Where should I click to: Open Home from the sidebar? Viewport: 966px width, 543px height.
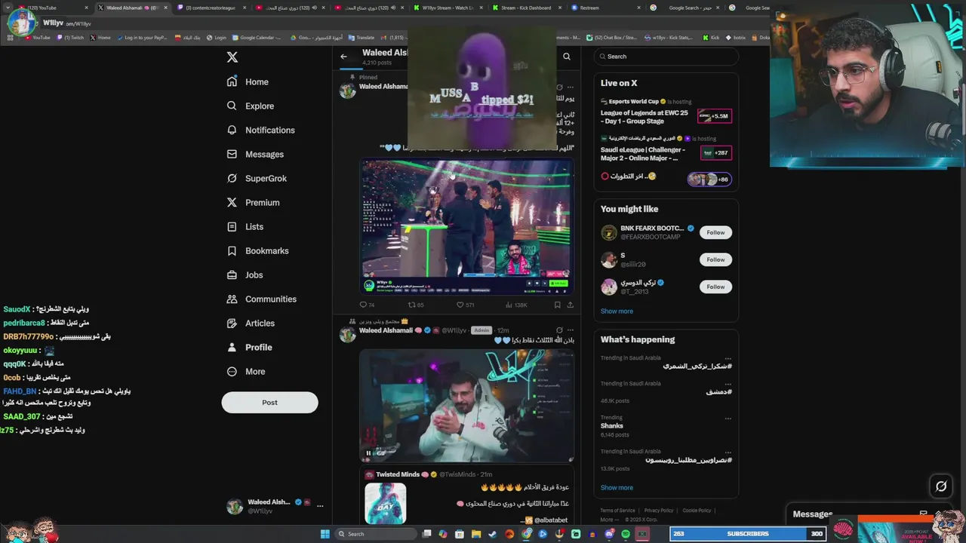click(x=248, y=81)
